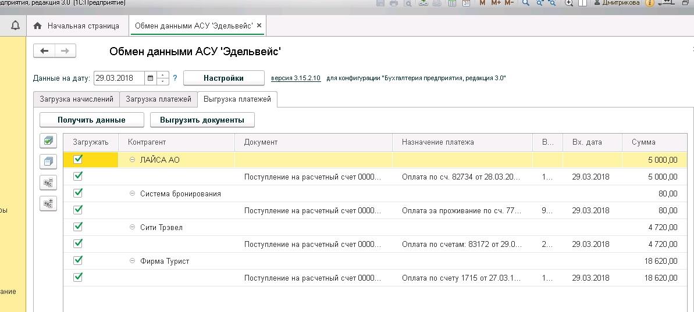Untick the Фирма Турист group checkbox
The image size is (694, 312).
point(79,260)
